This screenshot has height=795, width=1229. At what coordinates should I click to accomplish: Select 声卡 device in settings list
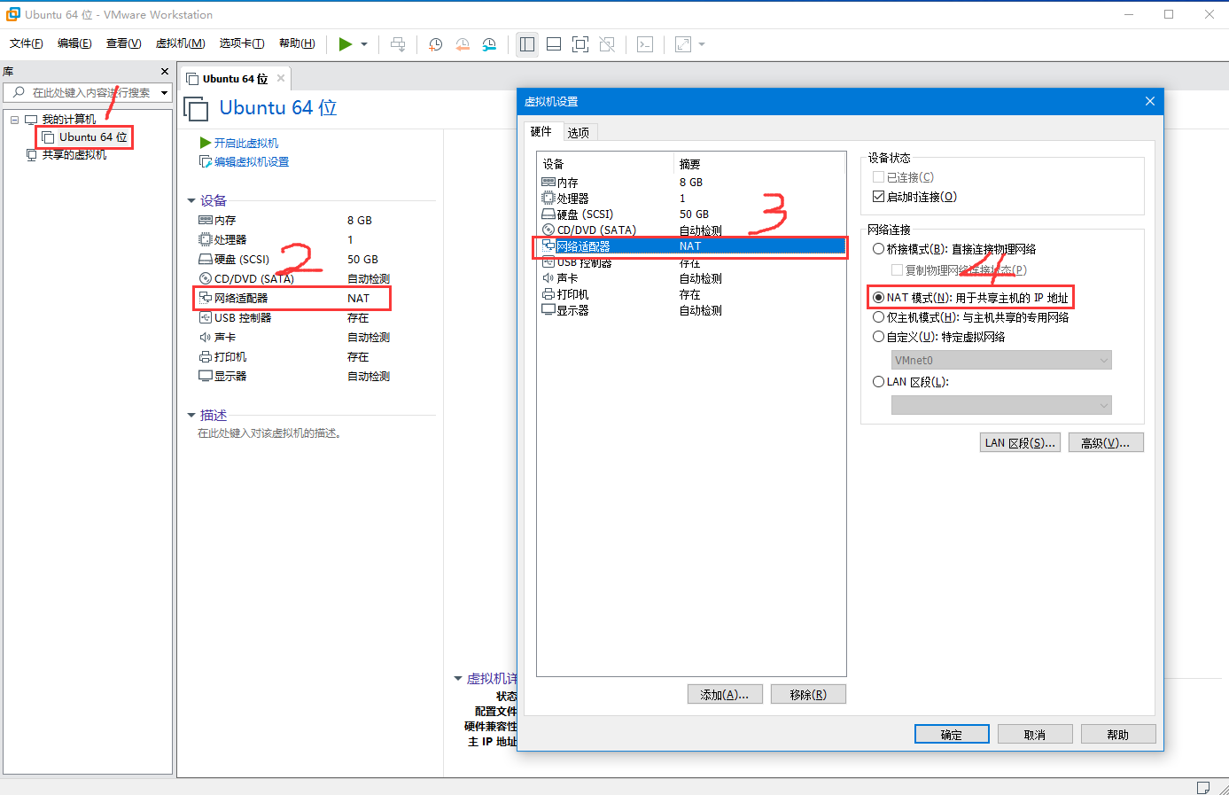point(691,278)
